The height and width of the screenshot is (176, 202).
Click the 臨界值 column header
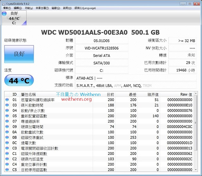[148, 94]
